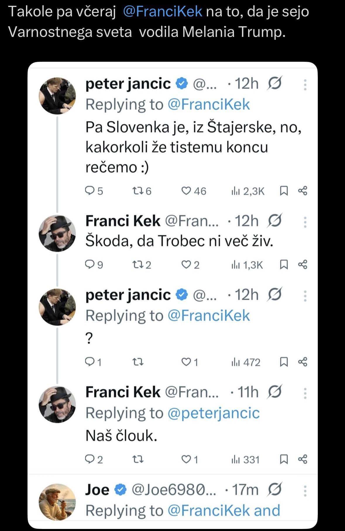Click peter jancic's verified badge on '?' tweet

182,295
